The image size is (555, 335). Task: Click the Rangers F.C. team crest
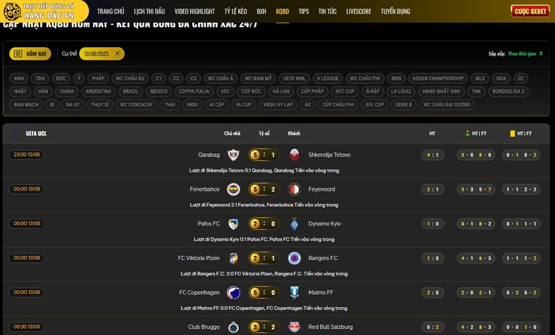[x=294, y=258]
